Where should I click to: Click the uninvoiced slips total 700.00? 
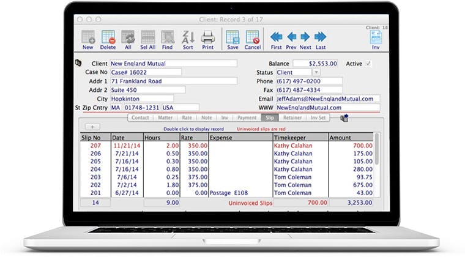(x=300, y=203)
